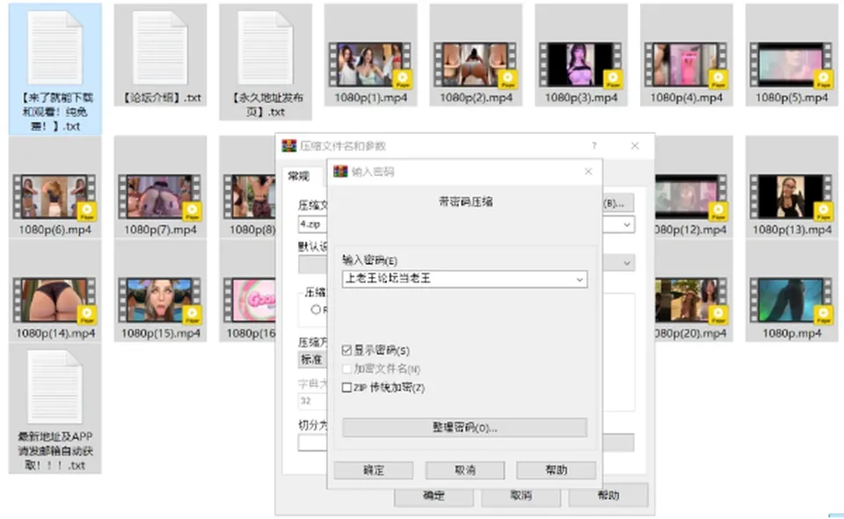
Task: Click the help question mark in archive dialog
Action: 594,146
